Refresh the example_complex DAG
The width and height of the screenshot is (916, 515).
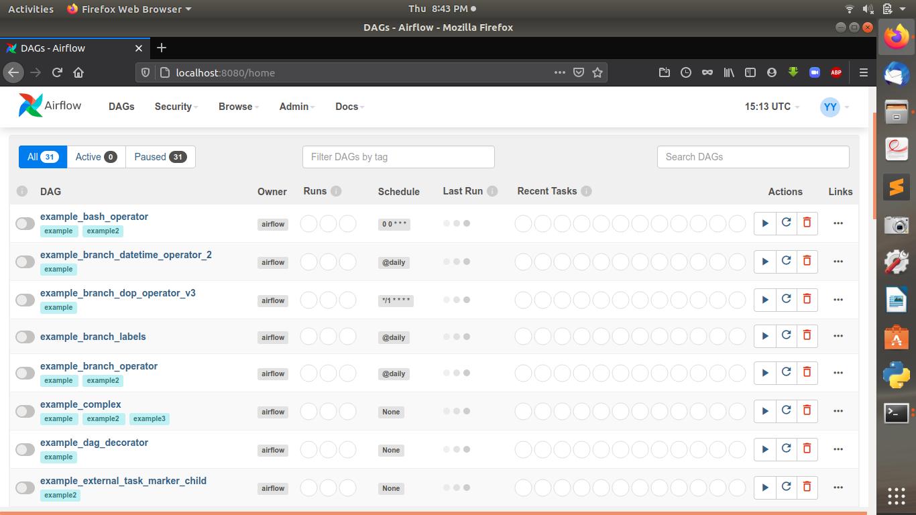click(786, 410)
